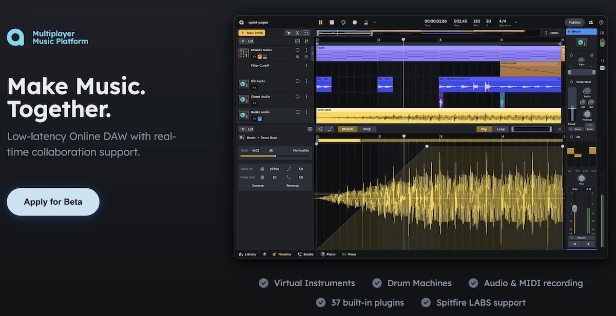Image resolution: width=616 pixels, height=316 pixels.
Task: Open the Compressor settings
Action: tap(584, 82)
